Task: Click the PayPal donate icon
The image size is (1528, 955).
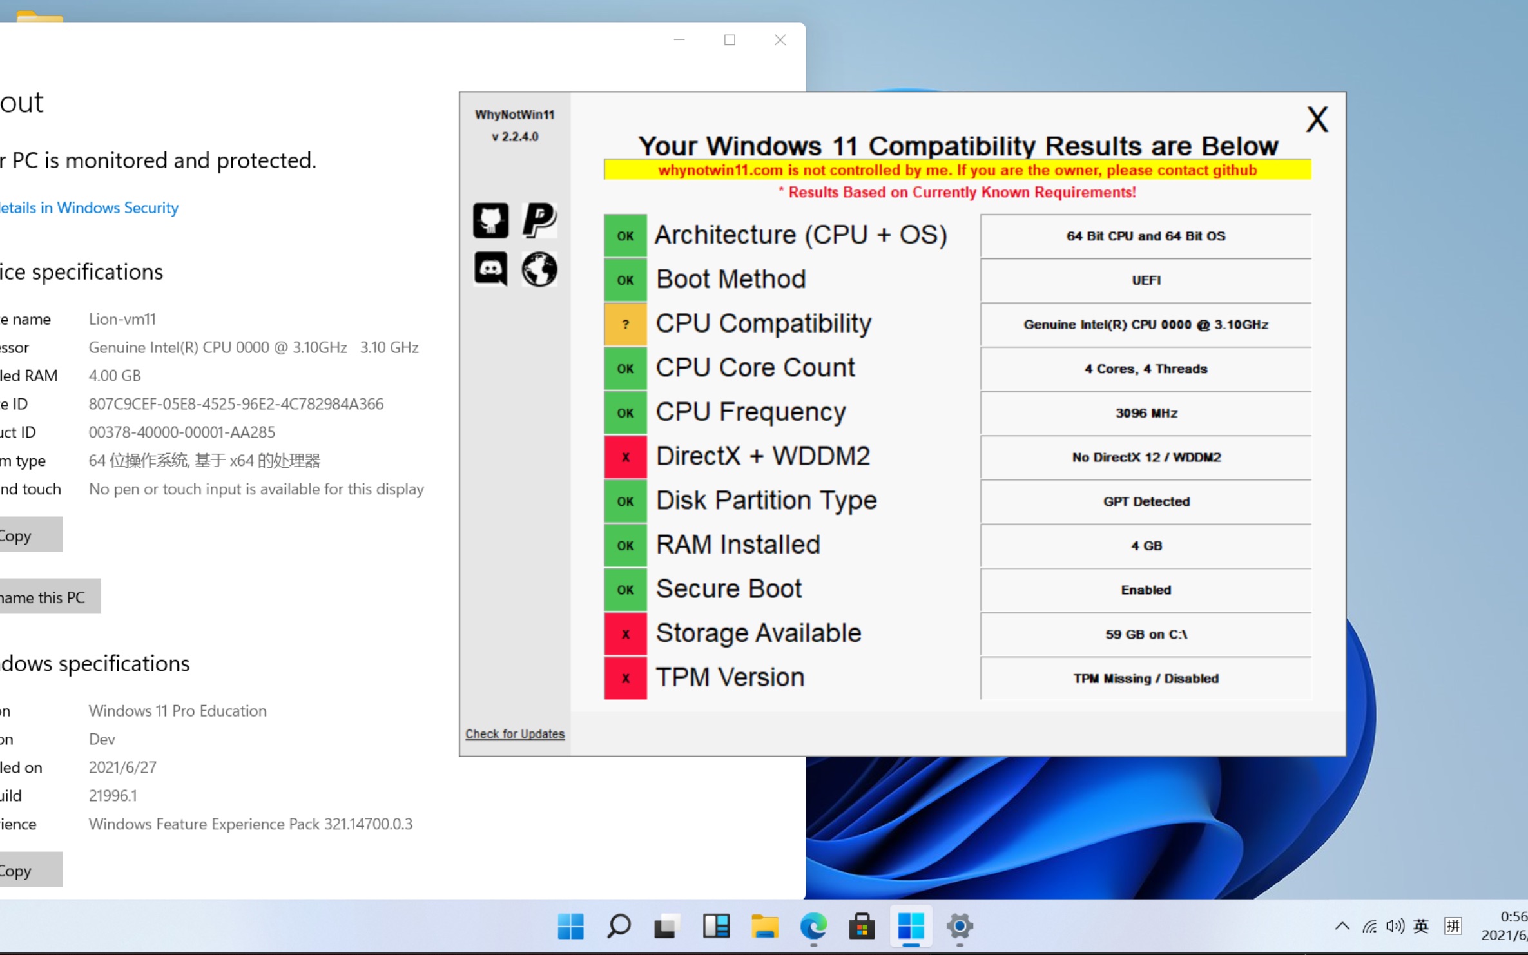Action: pyautogui.click(x=539, y=220)
